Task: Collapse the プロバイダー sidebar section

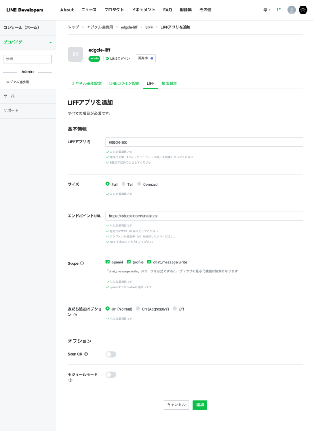Action: tap(28, 42)
